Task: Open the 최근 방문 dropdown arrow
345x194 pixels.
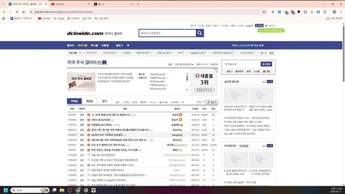Action: pyautogui.click(x=80, y=53)
